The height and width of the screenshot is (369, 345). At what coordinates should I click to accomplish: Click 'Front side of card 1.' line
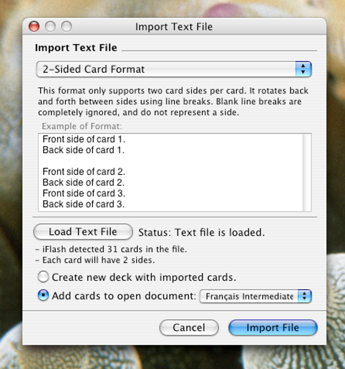[x=84, y=139]
